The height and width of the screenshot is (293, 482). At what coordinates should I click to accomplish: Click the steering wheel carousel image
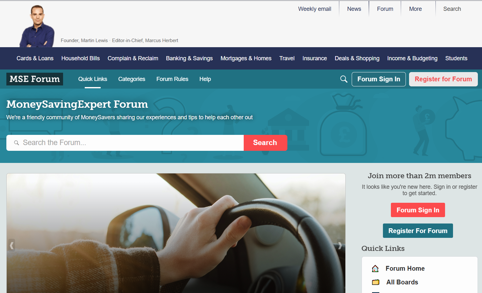pyautogui.click(x=176, y=233)
